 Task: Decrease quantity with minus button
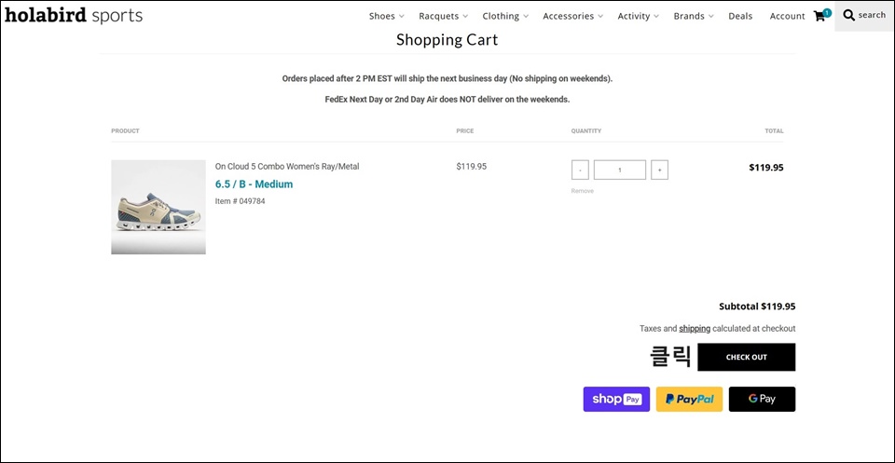580,170
